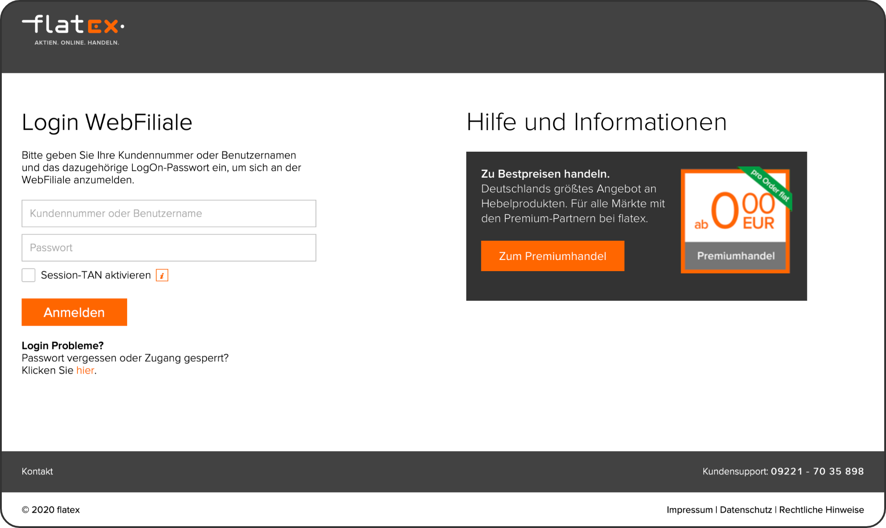Click the flatex logo
Viewport: 886px width, 528px height.
click(x=73, y=26)
